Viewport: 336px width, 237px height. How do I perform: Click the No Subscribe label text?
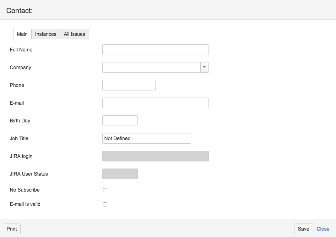click(x=25, y=190)
